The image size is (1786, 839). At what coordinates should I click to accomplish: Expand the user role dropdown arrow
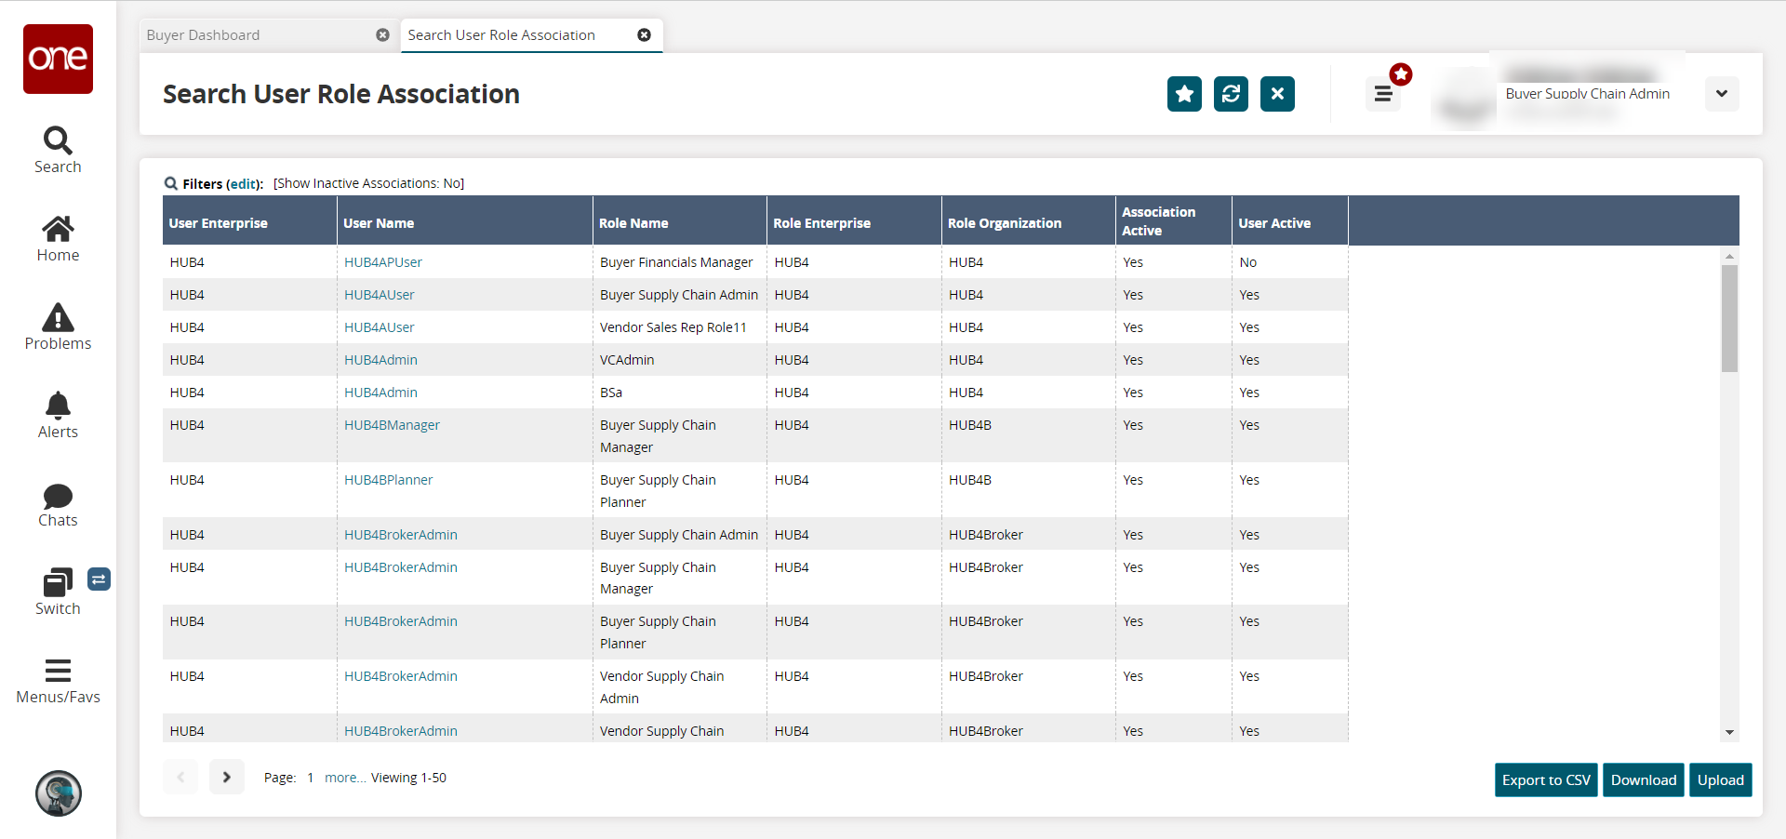1721,94
